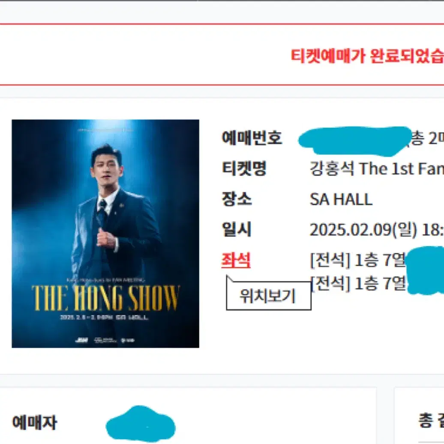444x444 pixels.
Task: Click the red 티켓예매가 완료되었습니다 message
Action: [x=367, y=56]
